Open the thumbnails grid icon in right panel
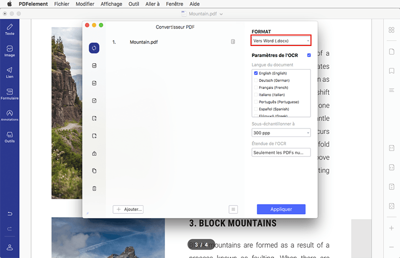This screenshot has width=400, height=258. 391,30
